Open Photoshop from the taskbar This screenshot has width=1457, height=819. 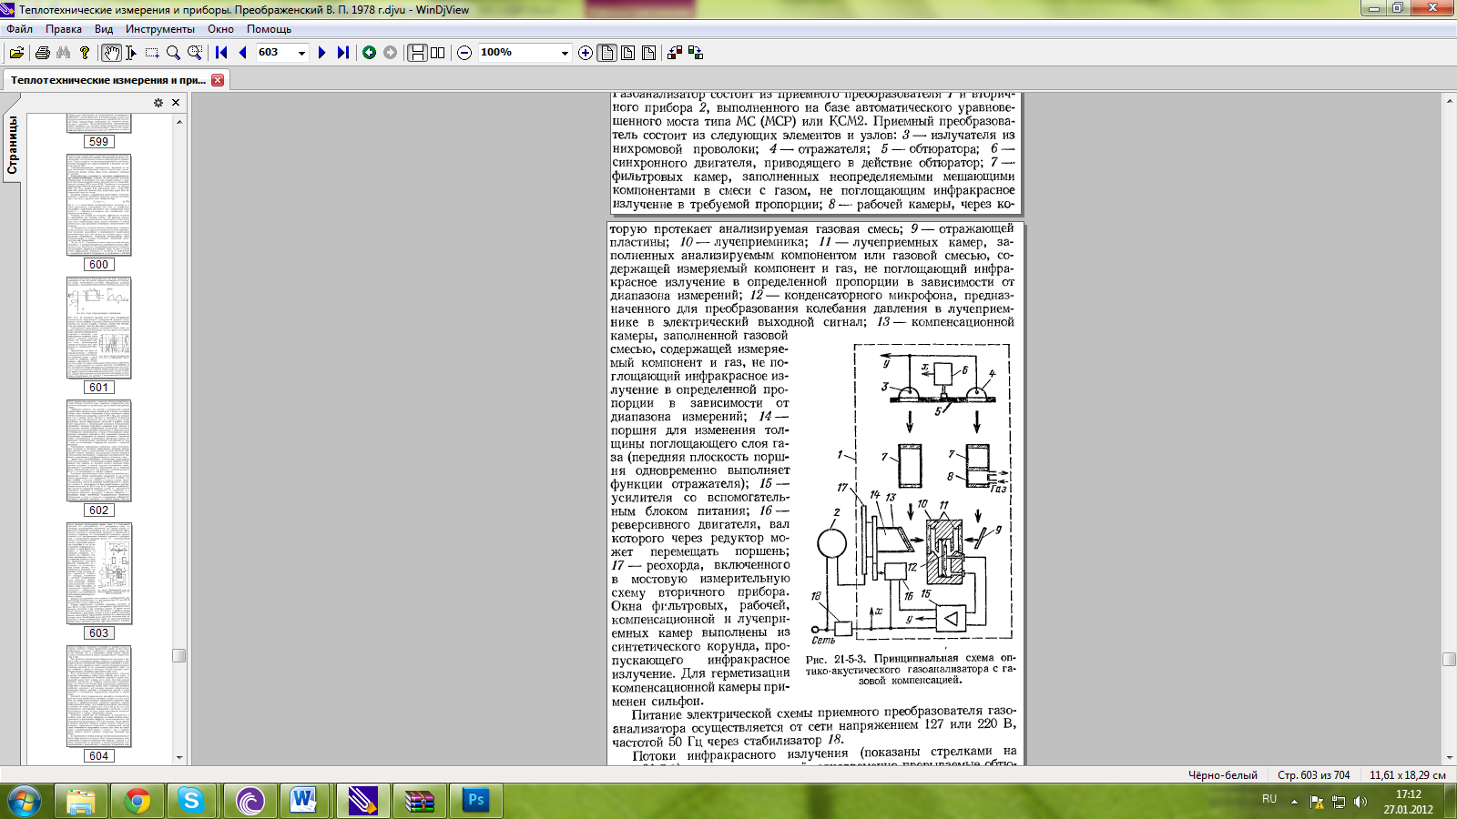pyautogui.click(x=475, y=801)
